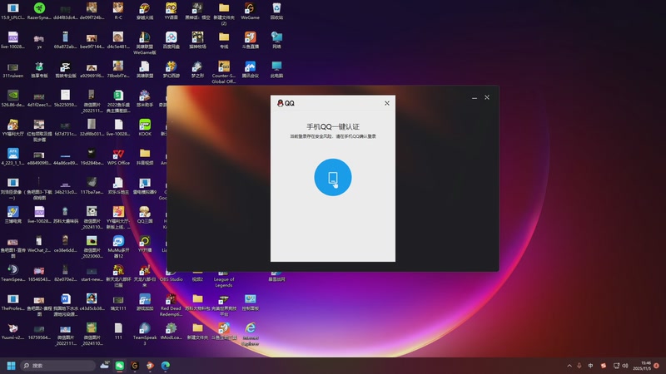This screenshot has height=374, width=666.
Task: Open the 欢乐斗地主 desktop shortcut
Action: [x=118, y=185]
